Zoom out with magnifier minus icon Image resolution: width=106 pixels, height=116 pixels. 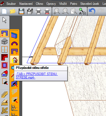[65, 11]
